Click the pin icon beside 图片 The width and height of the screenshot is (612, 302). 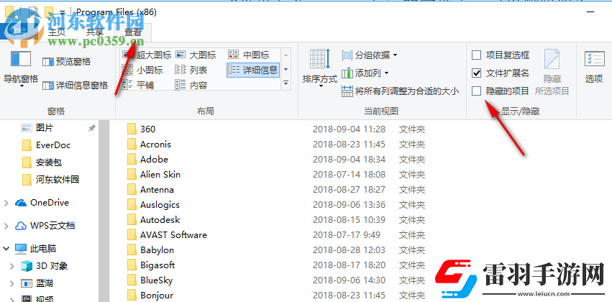(x=91, y=128)
